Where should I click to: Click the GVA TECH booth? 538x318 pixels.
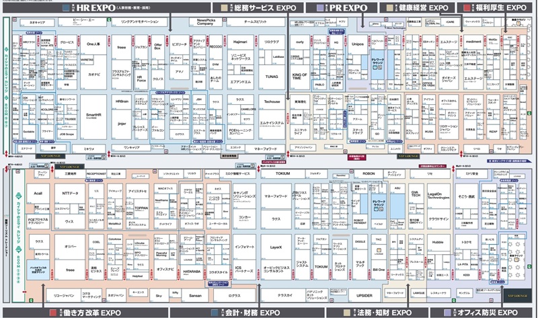pyautogui.click(x=416, y=194)
